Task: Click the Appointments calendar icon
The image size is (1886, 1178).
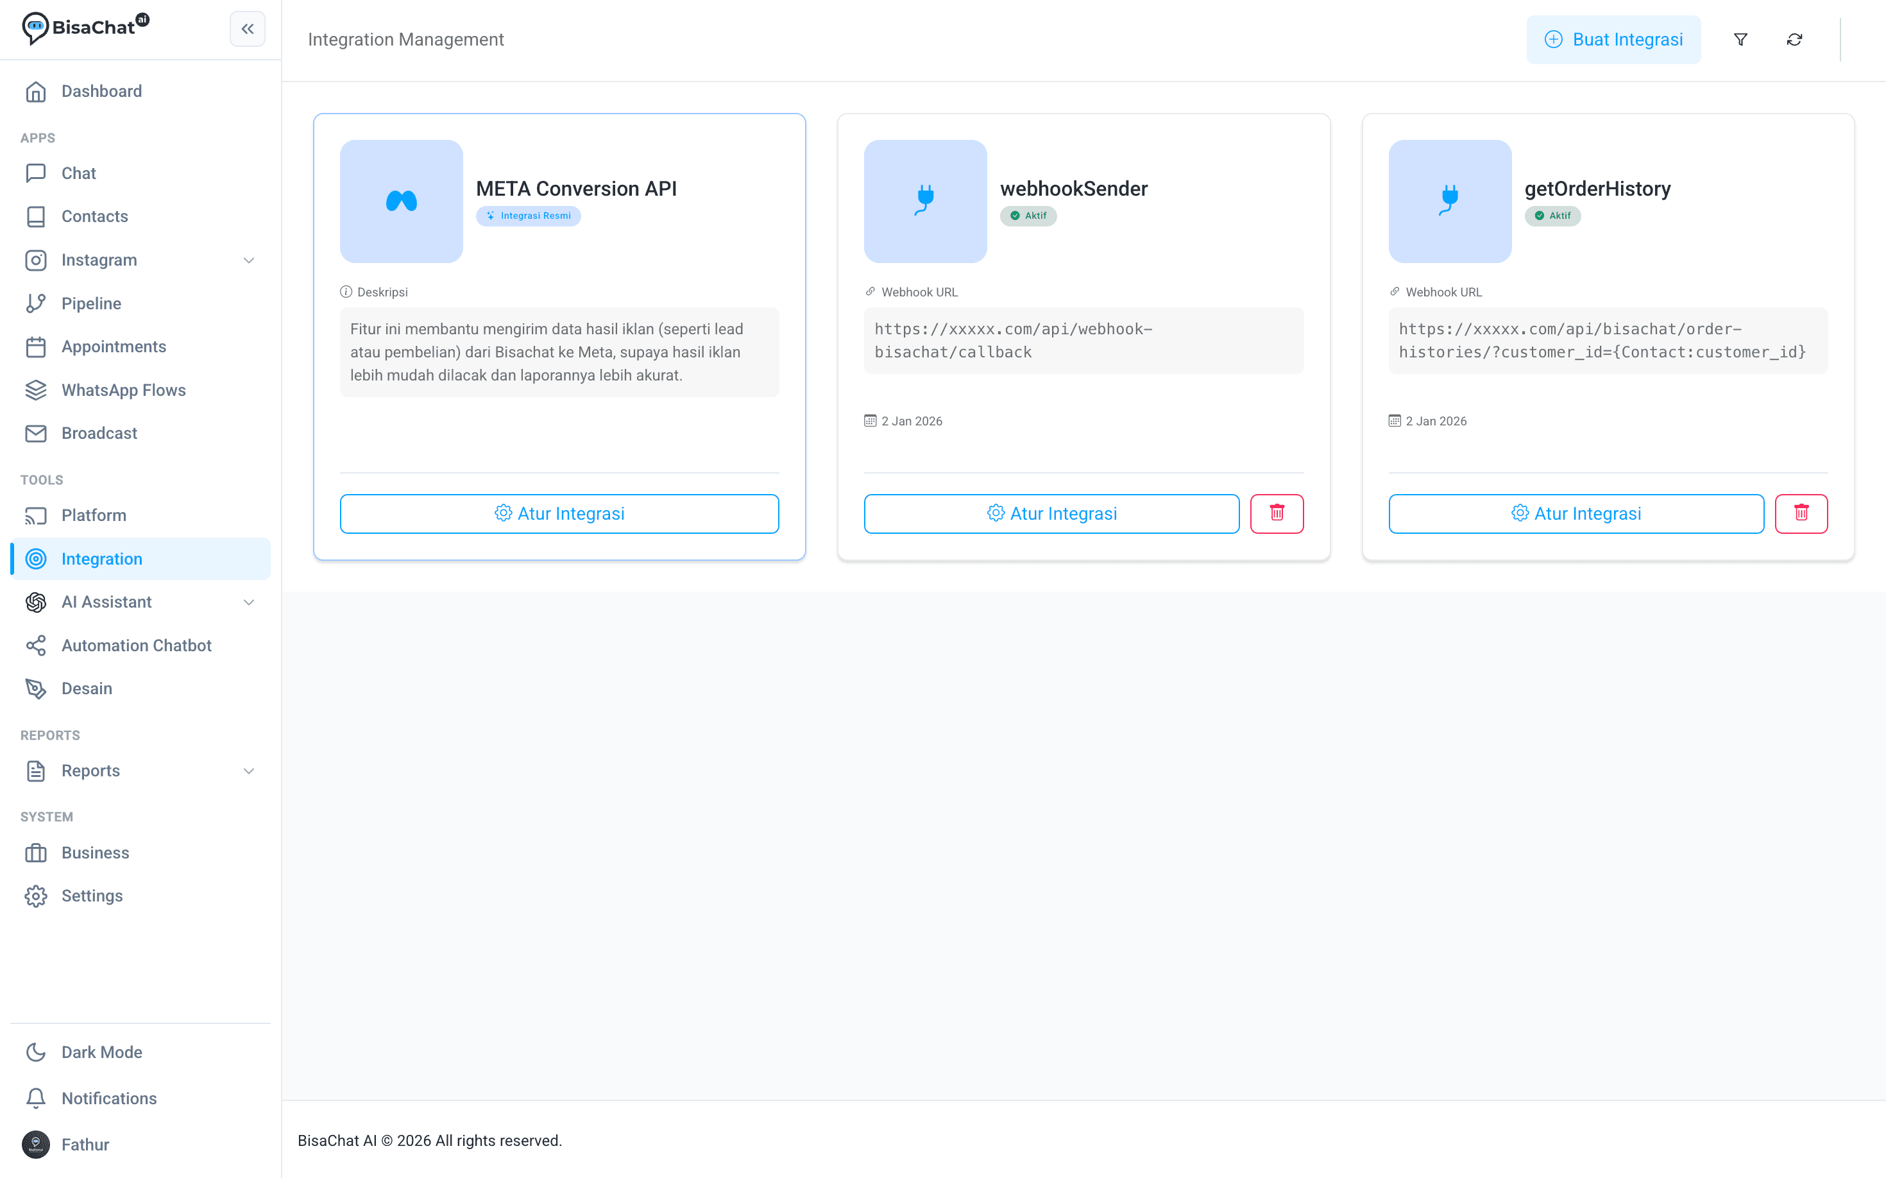Action: tap(36, 346)
